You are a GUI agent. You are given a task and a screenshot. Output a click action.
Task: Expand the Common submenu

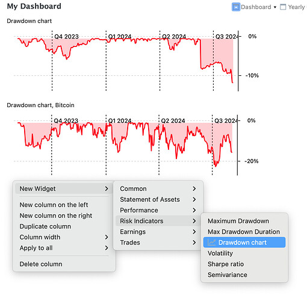coord(158,188)
